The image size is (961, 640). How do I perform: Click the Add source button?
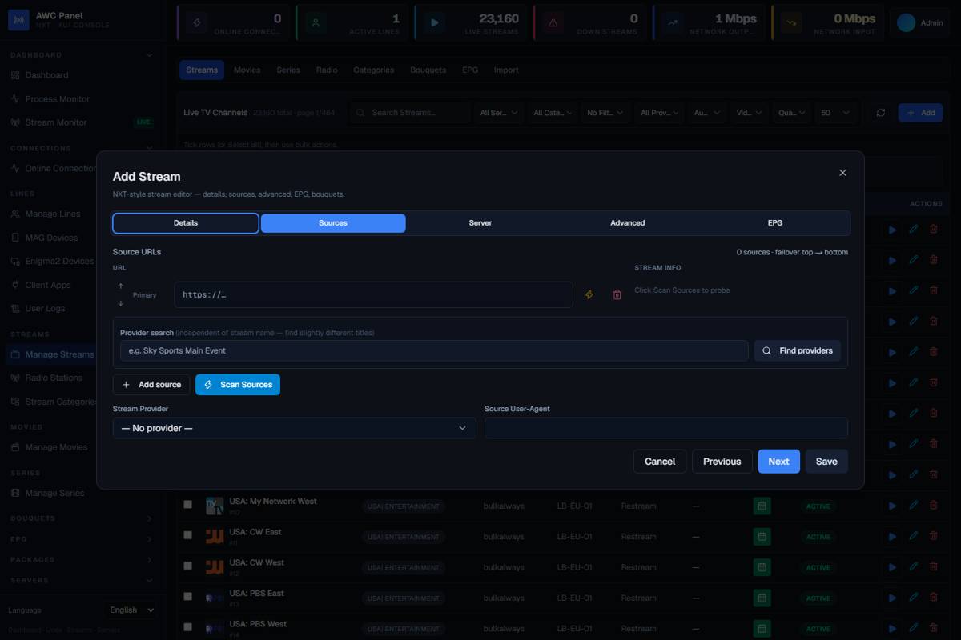[x=151, y=385]
